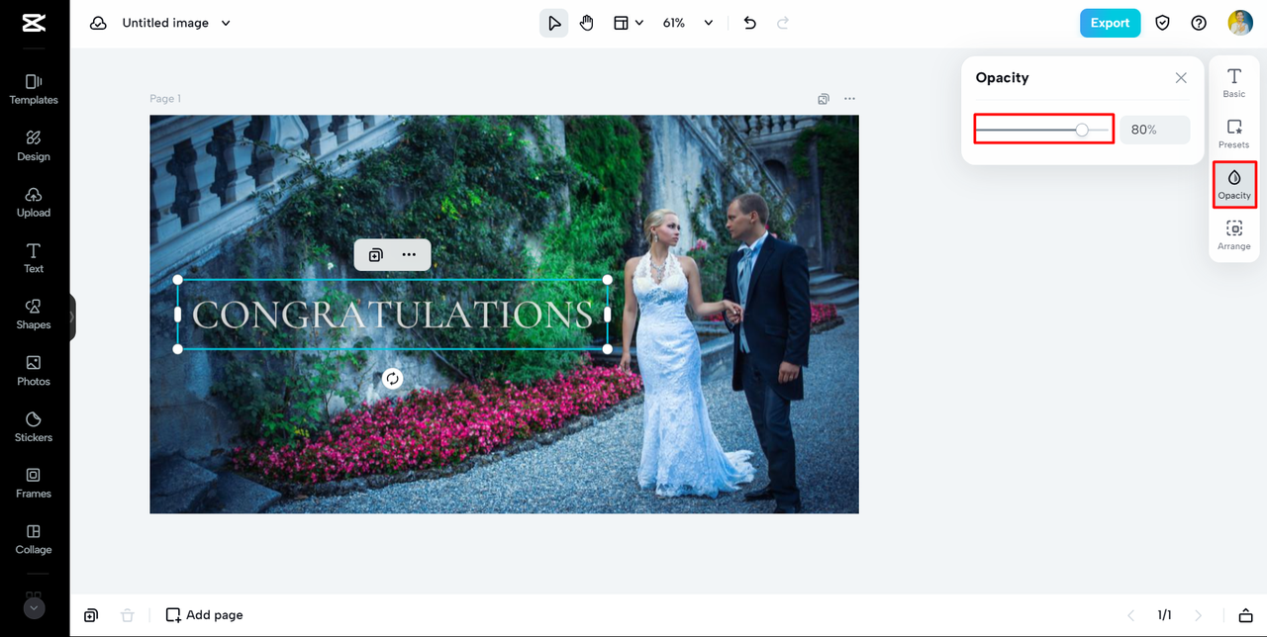Expand more sidebar items with down chevron
This screenshot has height=637, width=1267.
pyautogui.click(x=34, y=608)
